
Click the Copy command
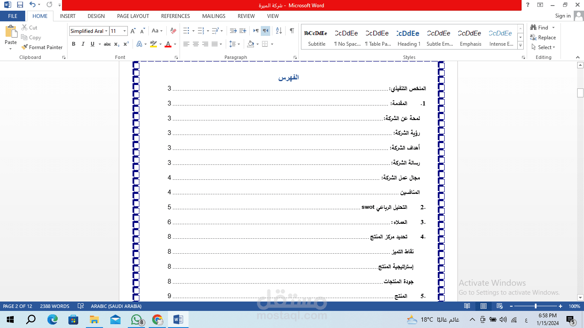(31, 38)
